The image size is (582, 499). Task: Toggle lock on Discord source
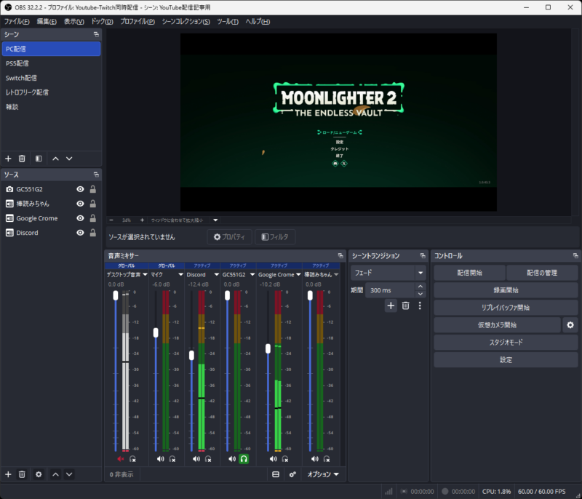pos(93,233)
